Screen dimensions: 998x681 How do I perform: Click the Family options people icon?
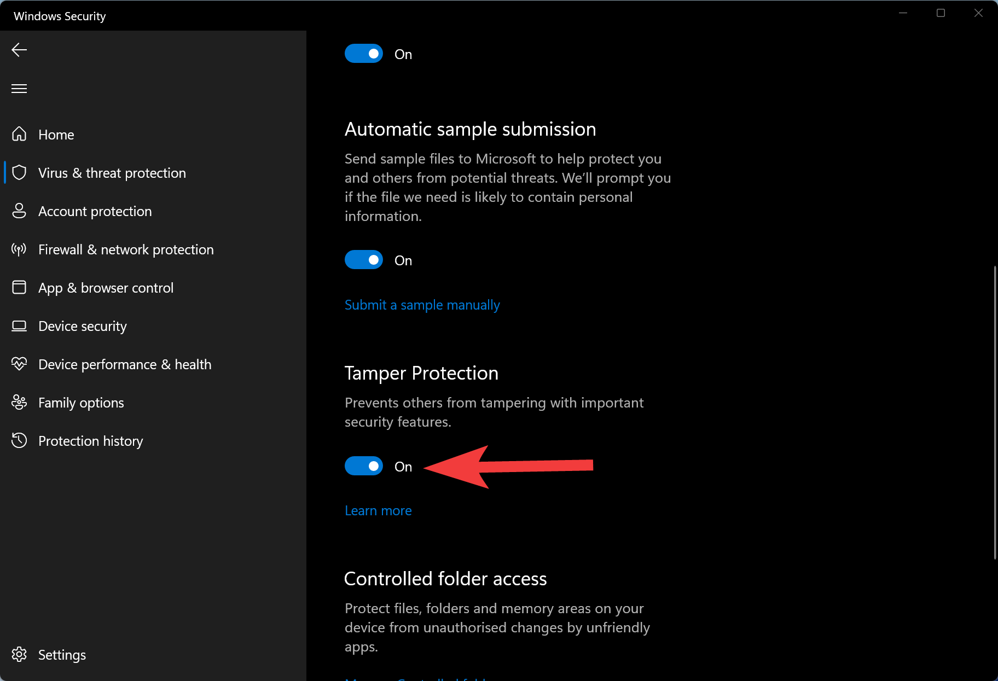(19, 402)
